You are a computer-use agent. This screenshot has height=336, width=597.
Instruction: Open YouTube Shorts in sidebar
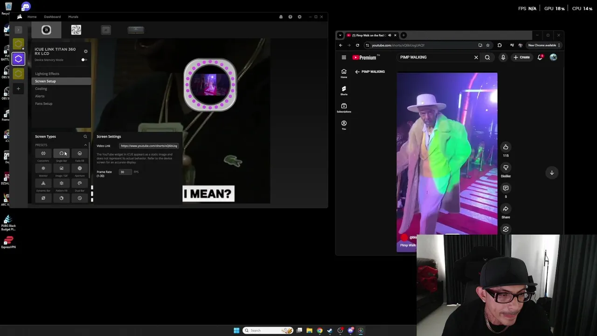point(344,91)
